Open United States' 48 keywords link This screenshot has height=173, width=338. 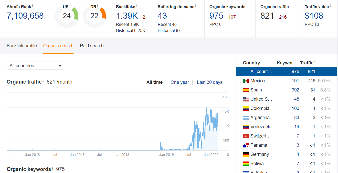pos(297,99)
